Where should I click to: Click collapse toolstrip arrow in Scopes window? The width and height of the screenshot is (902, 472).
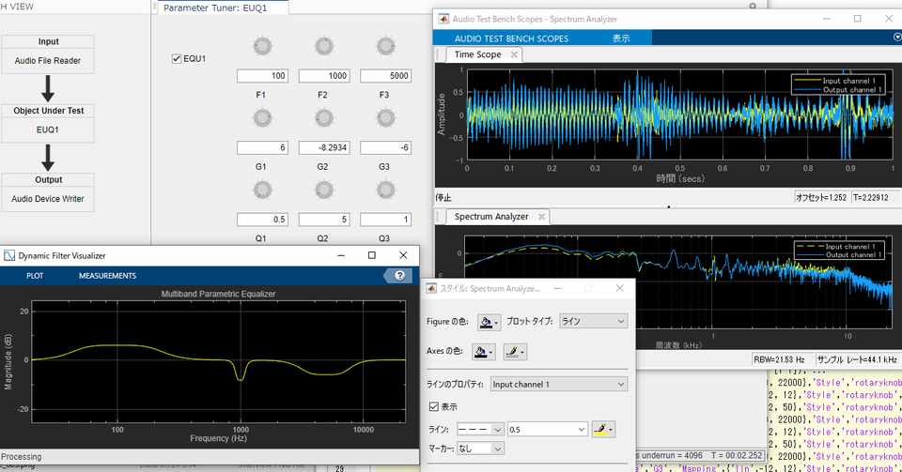(896, 38)
